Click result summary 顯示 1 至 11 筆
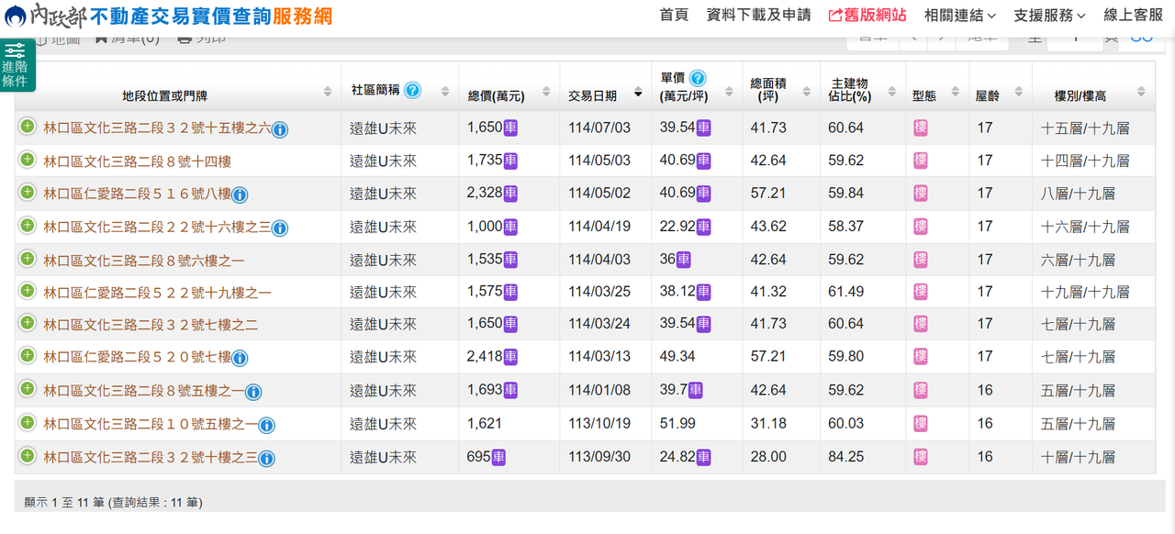This screenshot has width=1175, height=534. (113, 503)
